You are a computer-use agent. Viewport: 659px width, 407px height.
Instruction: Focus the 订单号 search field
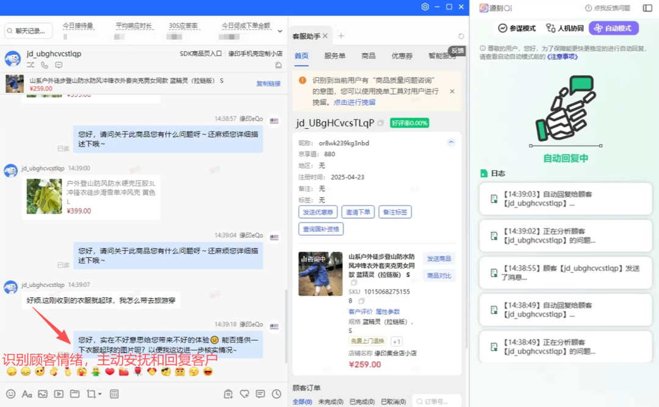pos(437,402)
